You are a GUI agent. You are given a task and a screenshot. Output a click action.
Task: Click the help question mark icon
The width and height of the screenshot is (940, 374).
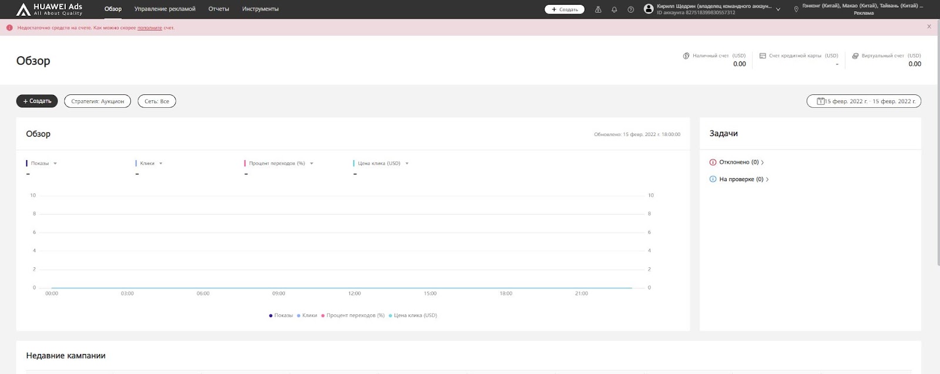[x=630, y=9]
